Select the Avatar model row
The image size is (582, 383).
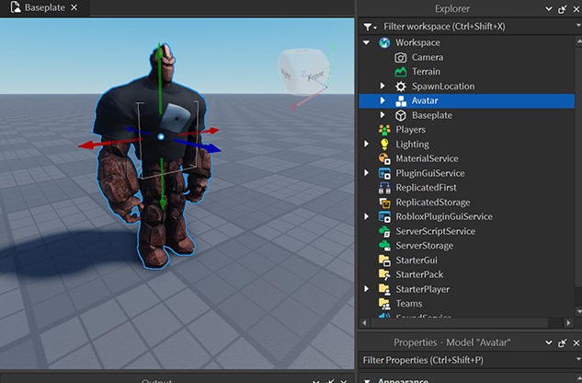(x=466, y=100)
